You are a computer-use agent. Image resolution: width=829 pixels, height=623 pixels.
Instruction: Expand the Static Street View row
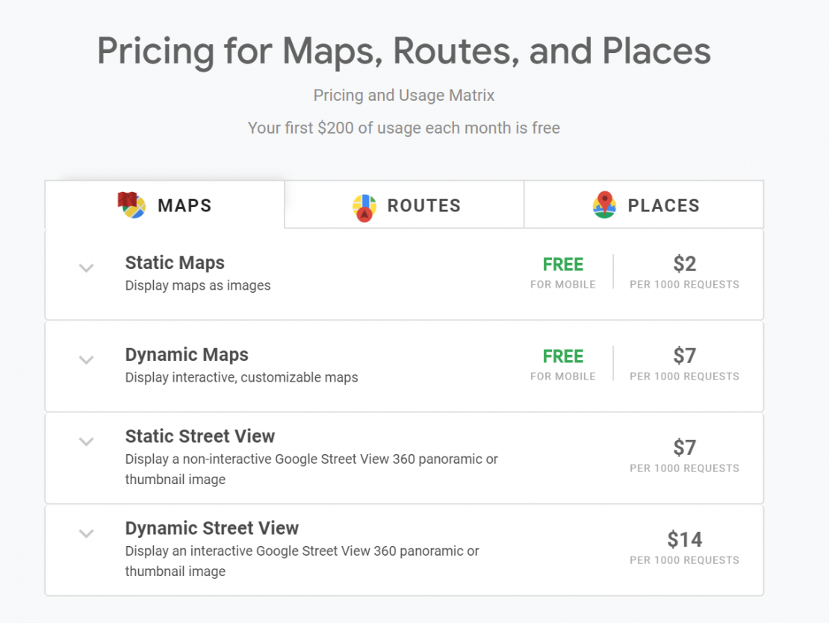coord(86,441)
